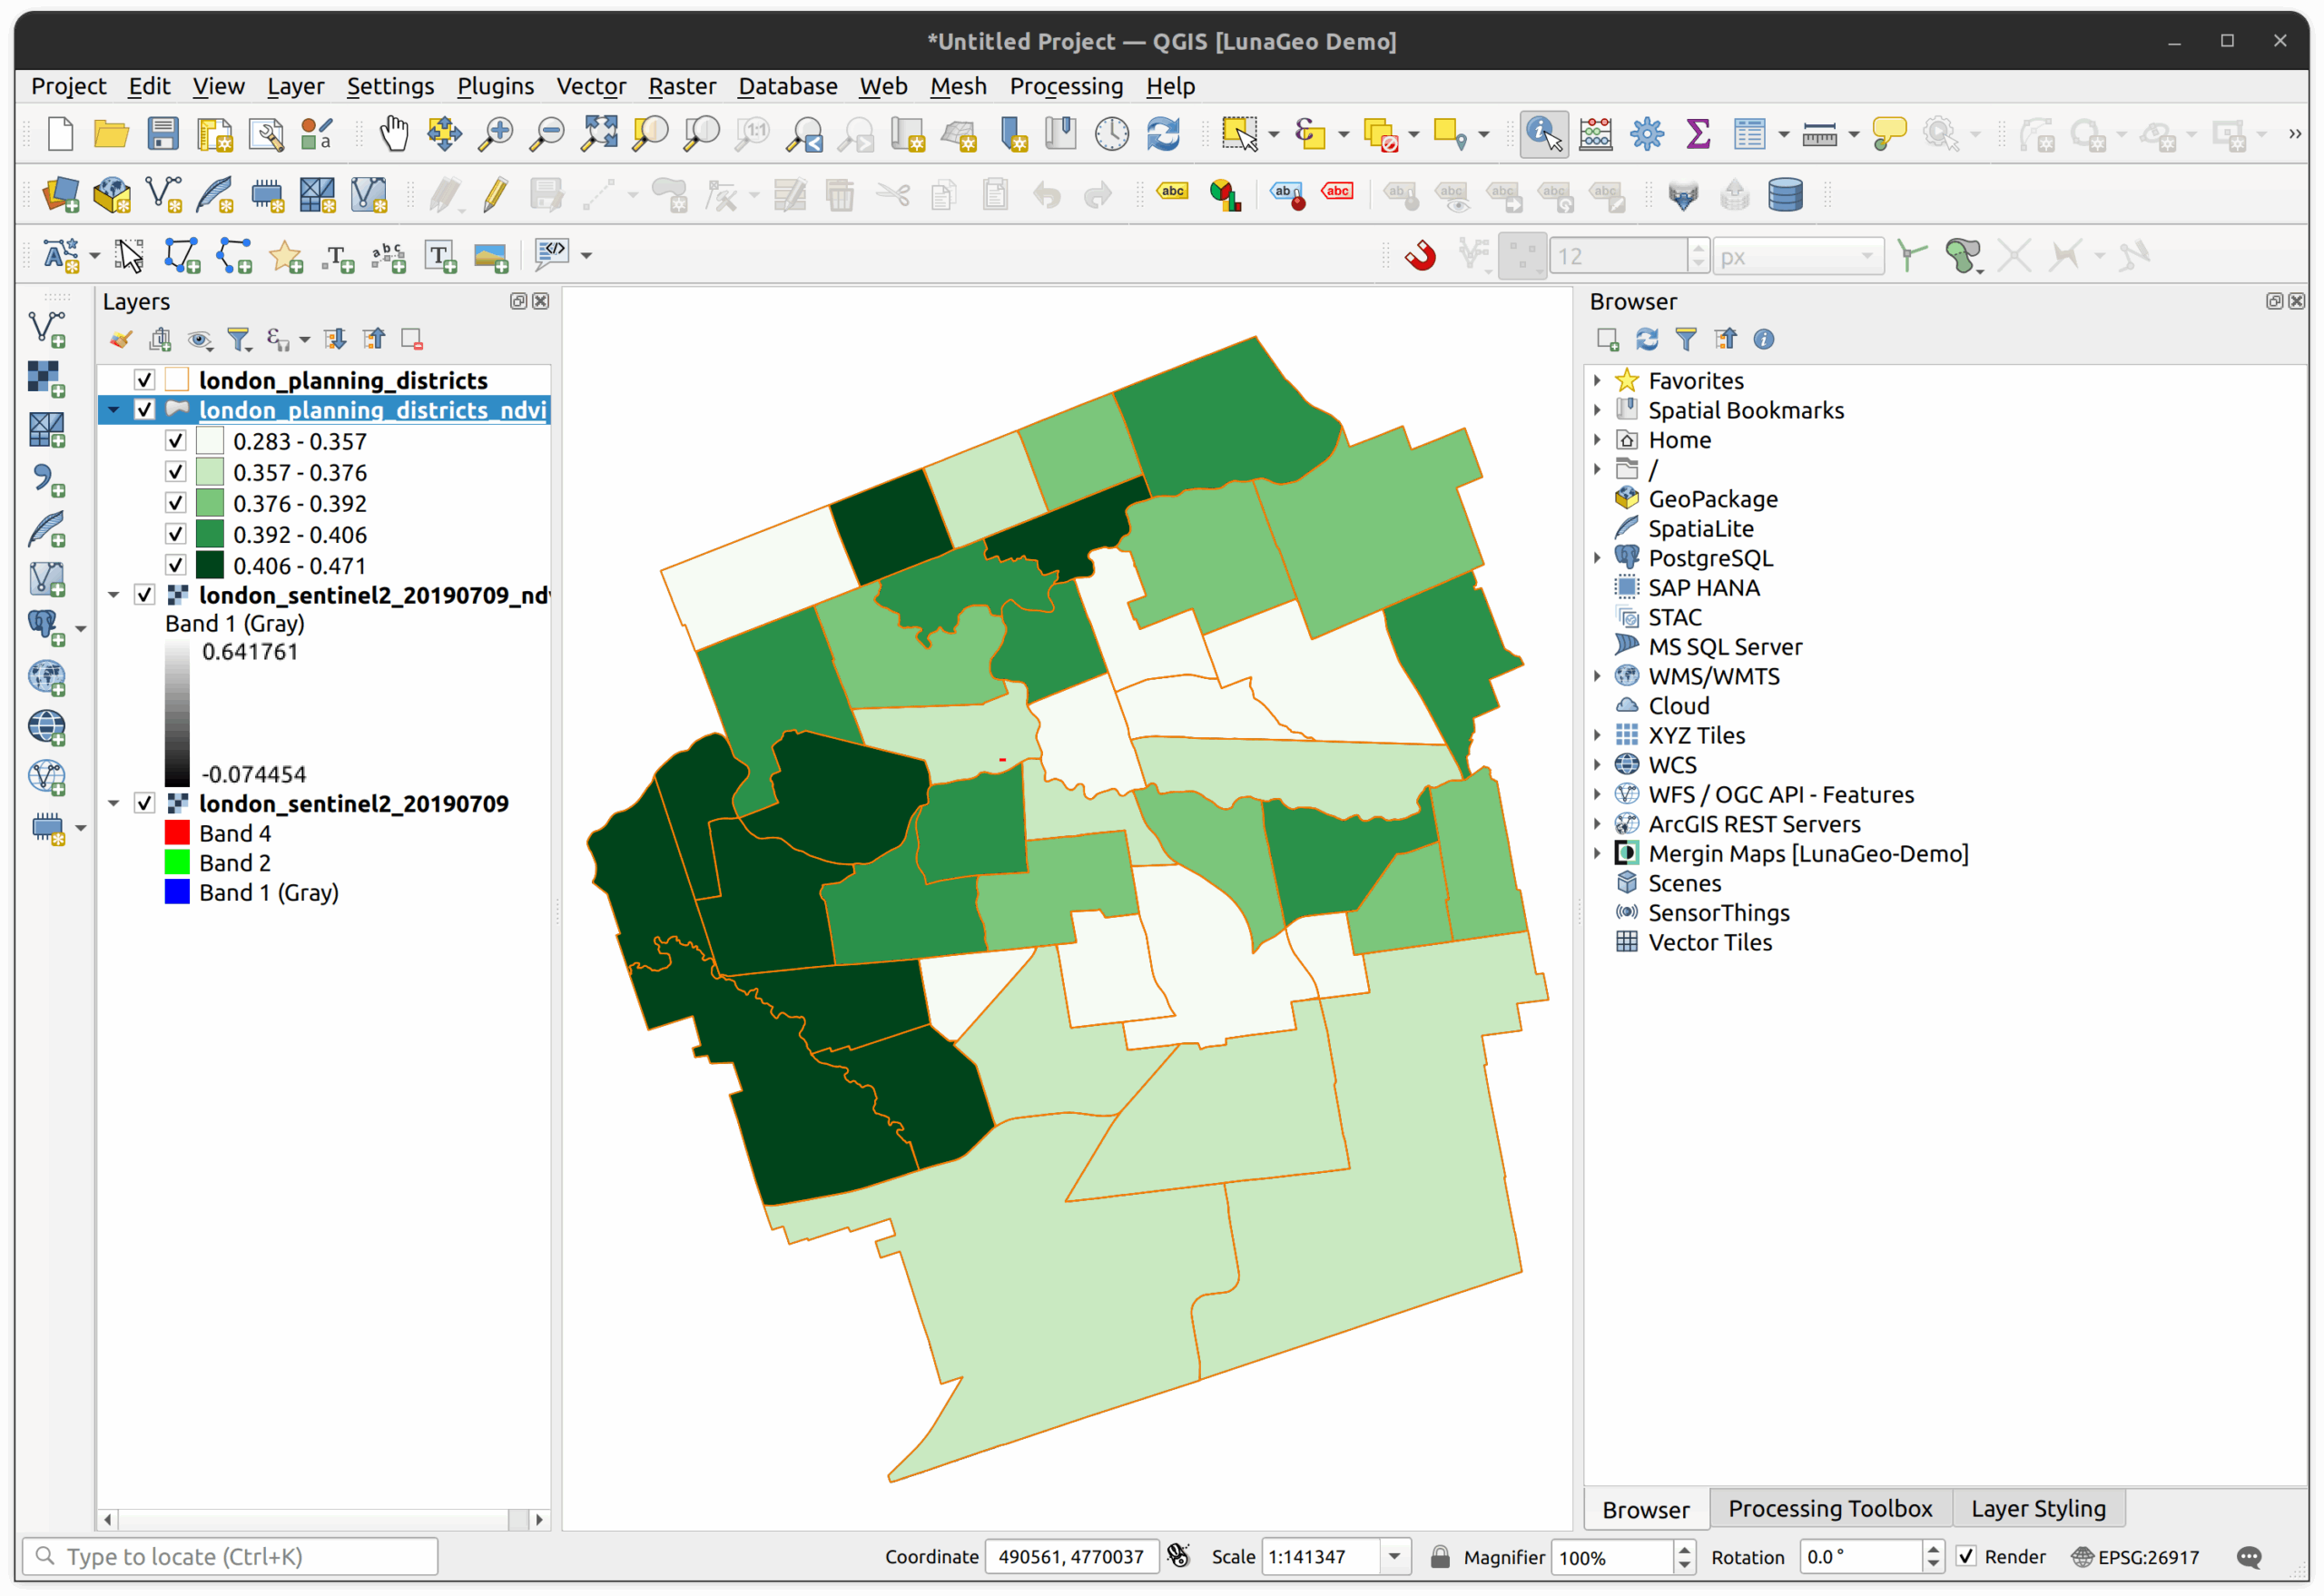Click Toggle Editing pencil icon
Viewport: 2324px width, 1596px height.
pyautogui.click(x=495, y=195)
